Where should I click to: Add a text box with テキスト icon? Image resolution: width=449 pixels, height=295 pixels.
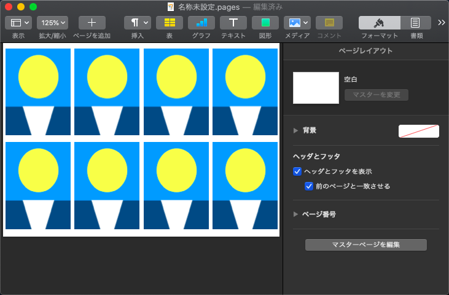(233, 23)
